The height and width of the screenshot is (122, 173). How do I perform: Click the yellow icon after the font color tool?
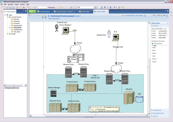coord(123,7)
